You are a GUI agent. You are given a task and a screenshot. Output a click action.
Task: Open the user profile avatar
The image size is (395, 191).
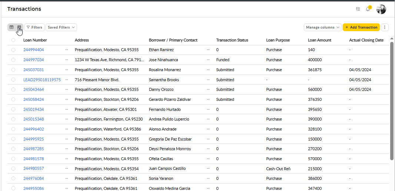pyautogui.click(x=381, y=9)
